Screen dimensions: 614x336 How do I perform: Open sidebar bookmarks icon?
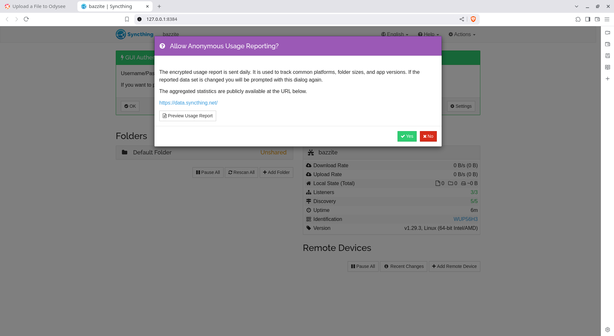608,56
